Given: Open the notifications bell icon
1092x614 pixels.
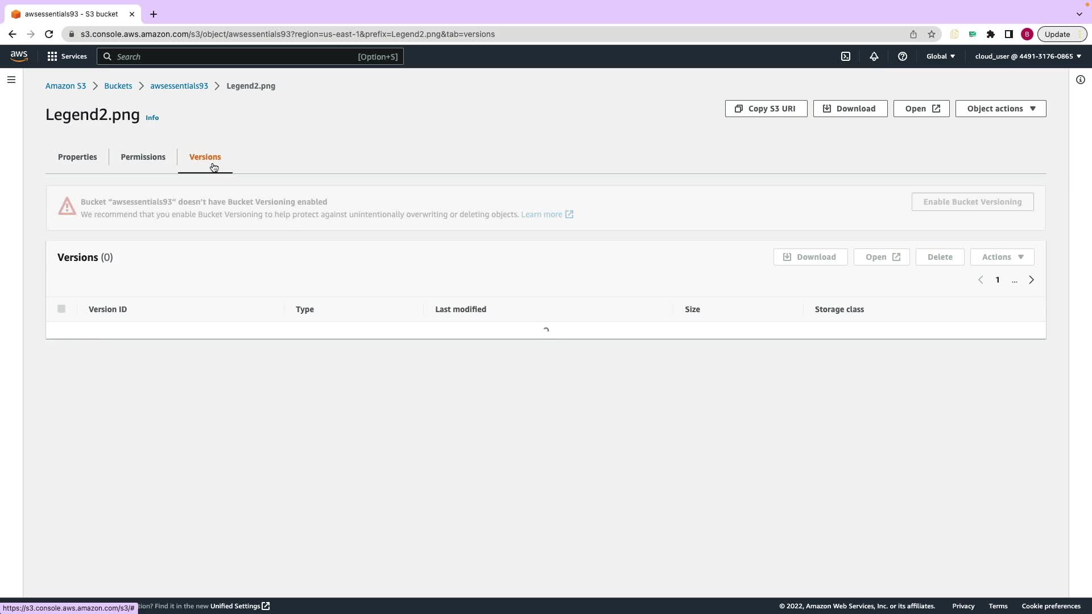Looking at the screenshot, I should pos(874,56).
